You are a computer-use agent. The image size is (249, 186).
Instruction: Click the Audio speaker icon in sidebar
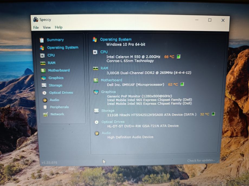pos(45,100)
